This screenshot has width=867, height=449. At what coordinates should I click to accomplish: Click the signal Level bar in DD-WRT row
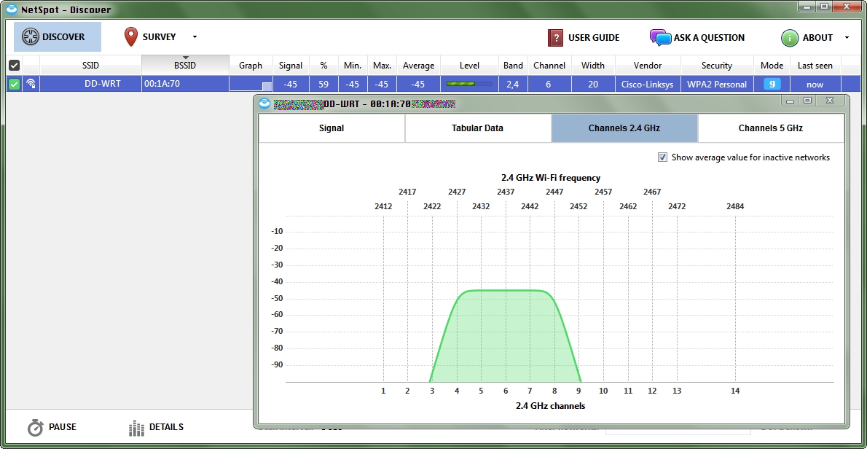pyautogui.click(x=469, y=84)
